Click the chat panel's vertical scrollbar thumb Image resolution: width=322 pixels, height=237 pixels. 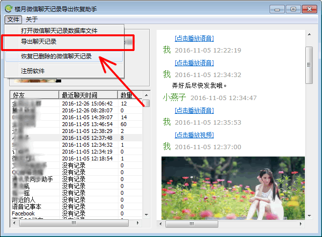[309, 59]
